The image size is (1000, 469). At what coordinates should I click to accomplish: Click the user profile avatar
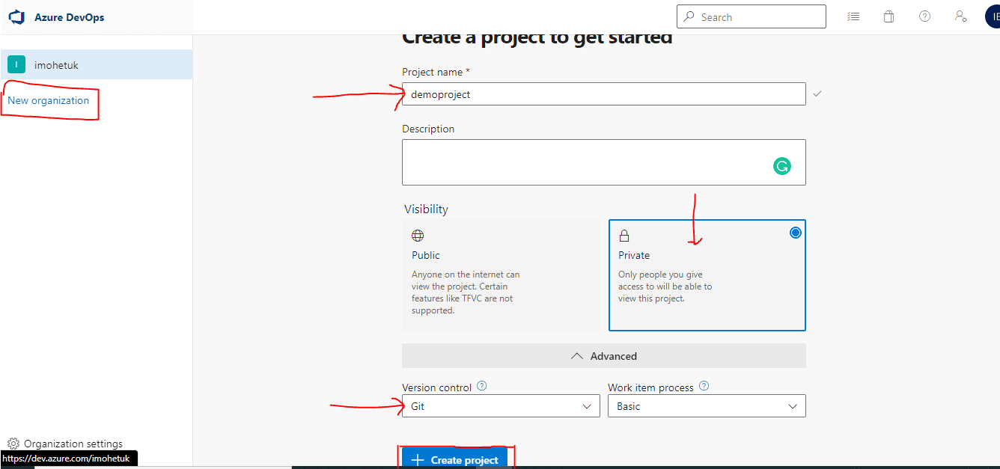pos(993,16)
